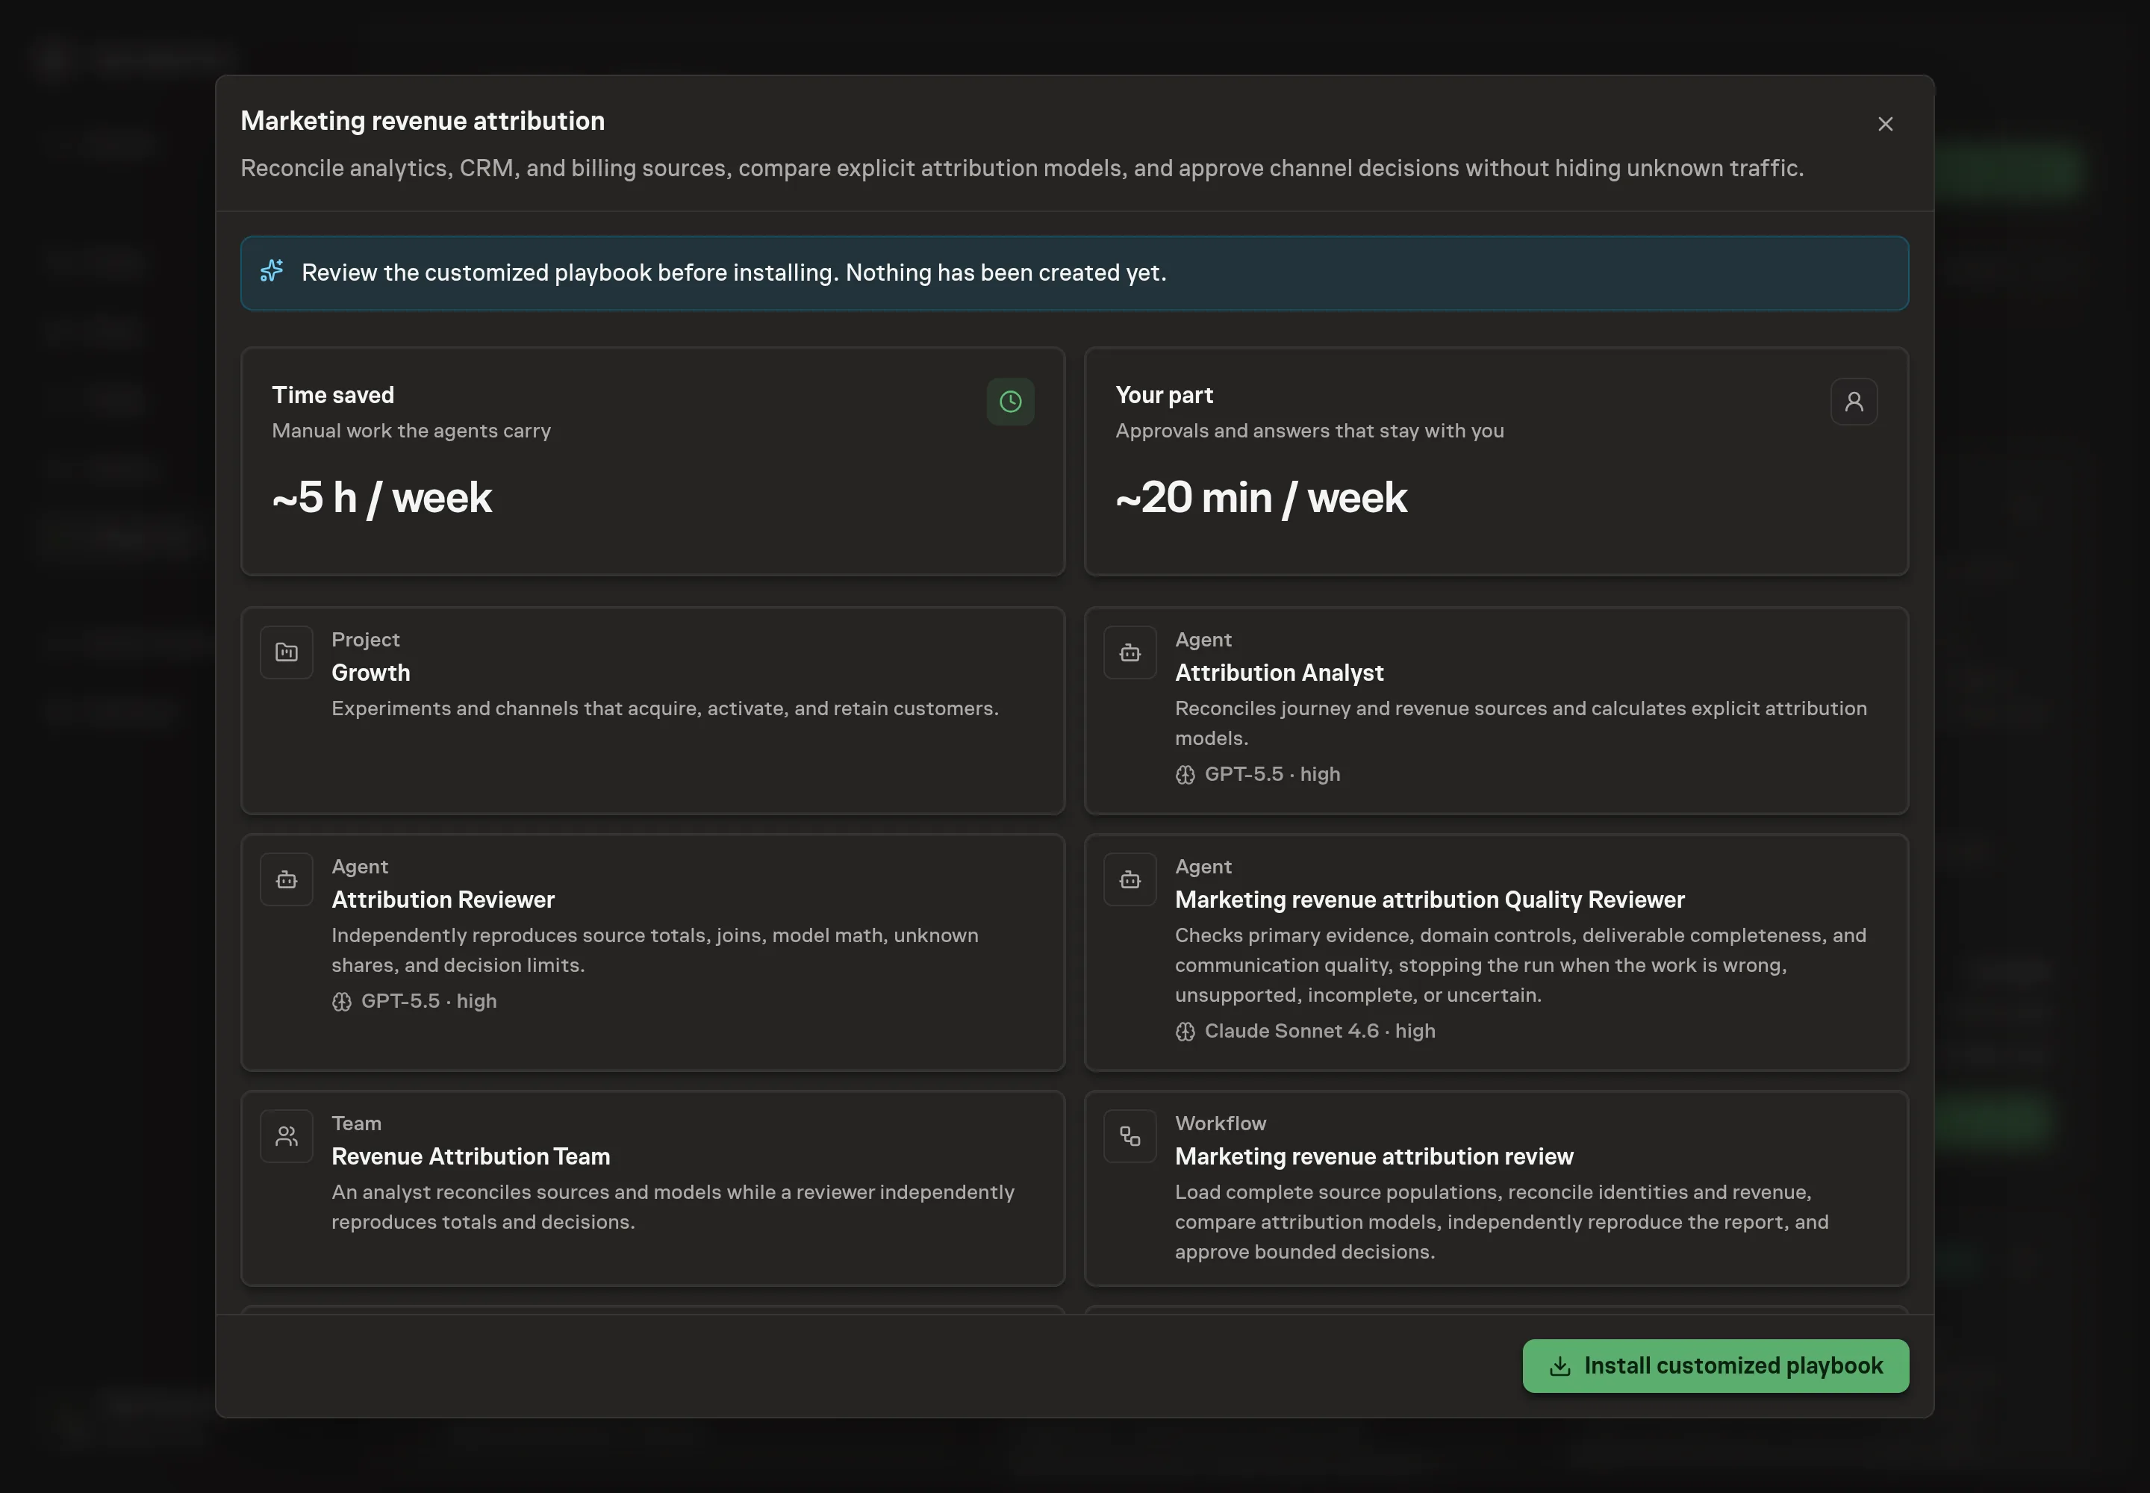Click the Attribution Reviewer description starting 'Independently reproduces'
The height and width of the screenshot is (1493, 2150).
654,950
